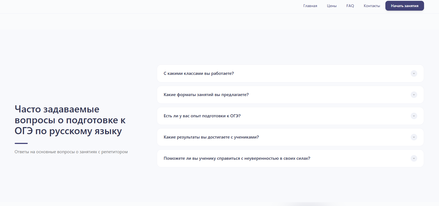This screenshot has width=439, height=206.
Task: Click subtitle "Ответы на основные вопросы" text
Action: click(71, 152)
